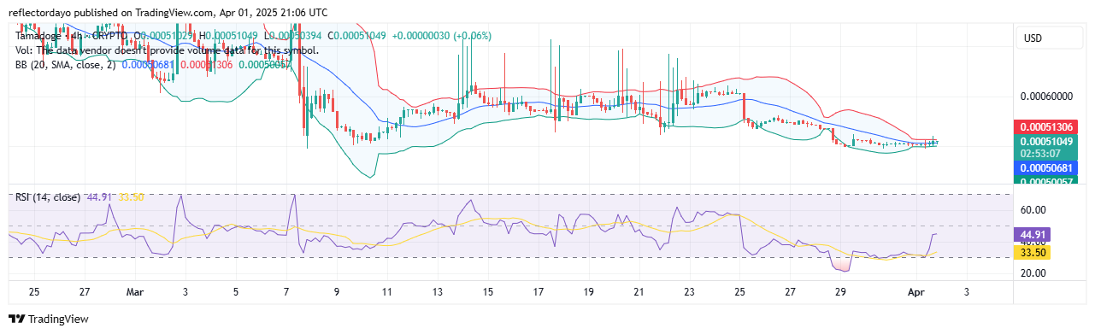Click the red BB upper value 0.00051306 in legend
The width and height of the screenshot is (1095, 334).
[x=206, y=65]
